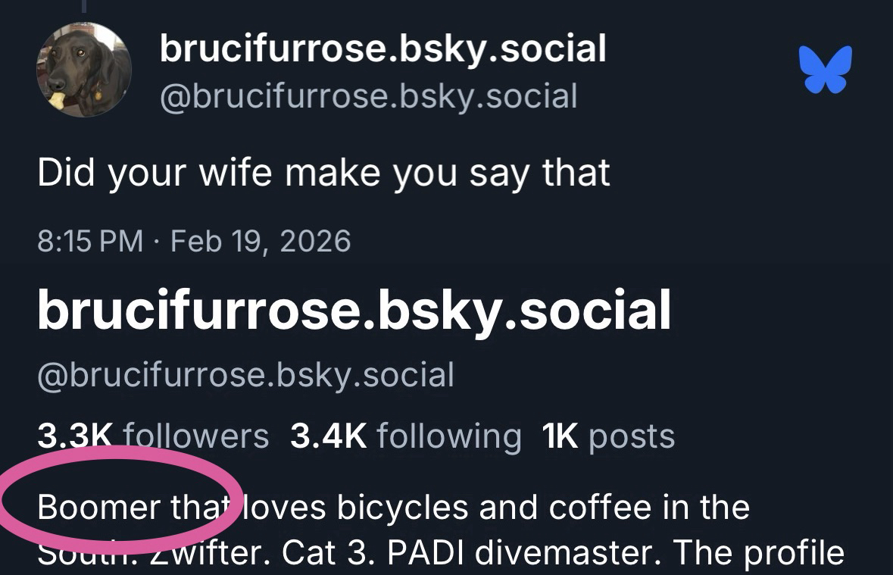Click the gray handle beside the avatar

click(368, 96)
